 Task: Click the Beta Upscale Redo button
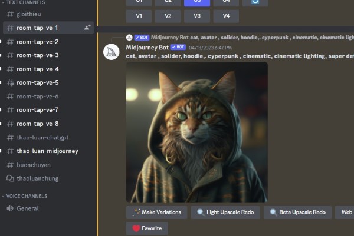pos(297,212)
